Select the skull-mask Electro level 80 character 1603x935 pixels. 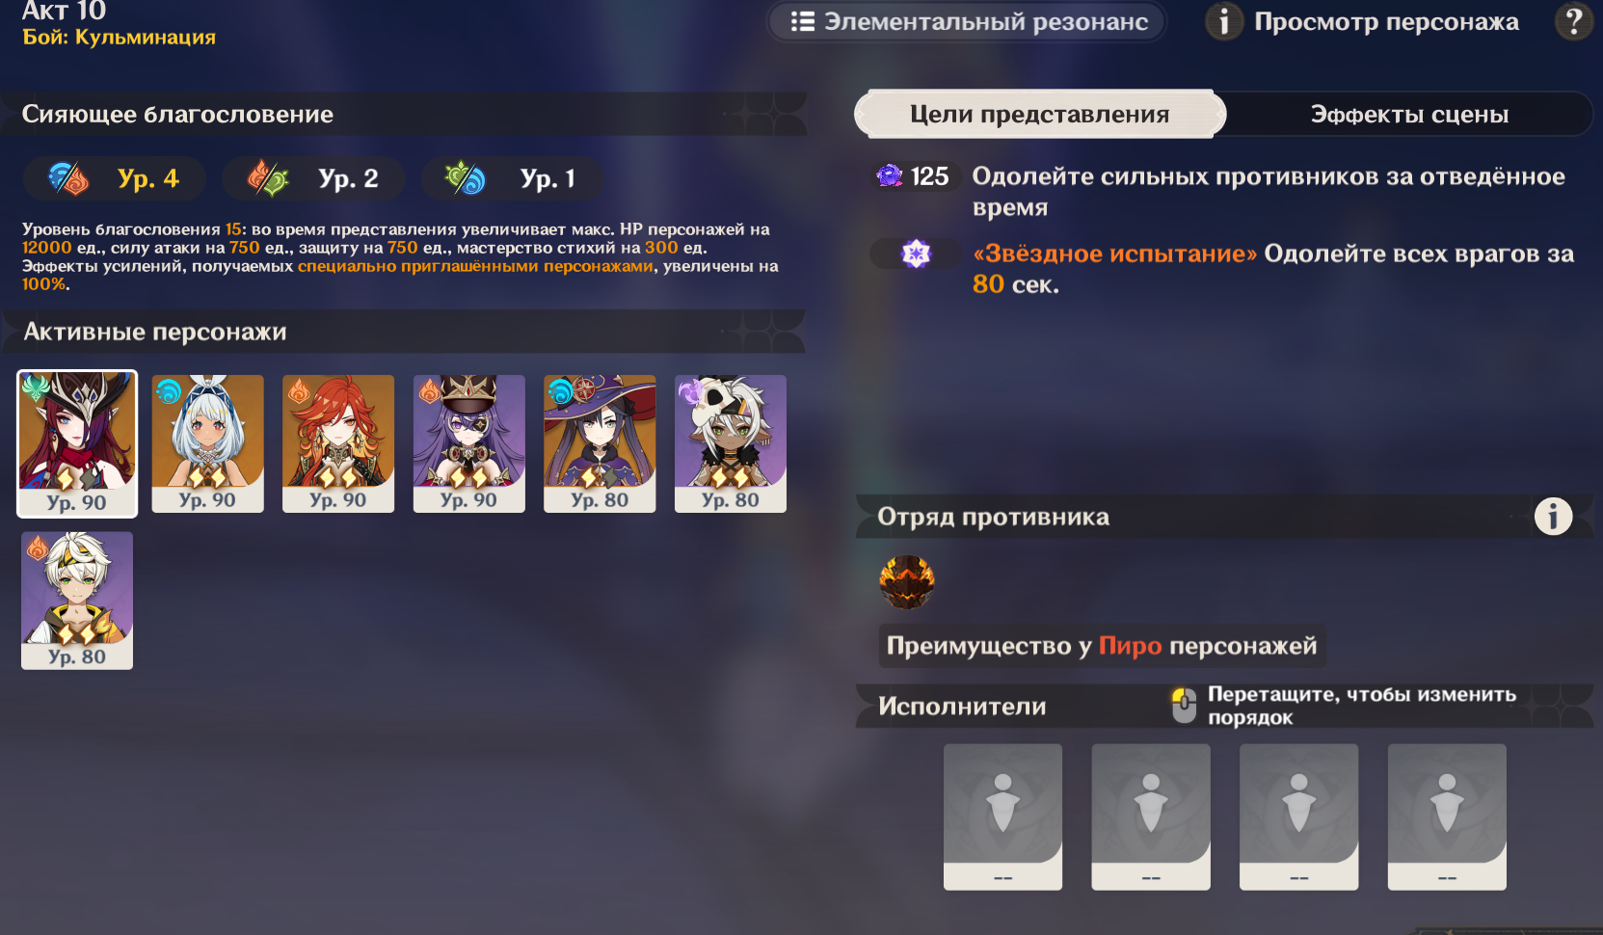click(731, 443)
